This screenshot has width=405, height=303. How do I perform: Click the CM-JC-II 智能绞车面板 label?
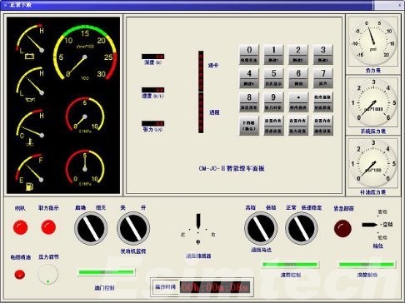pos(232,168)
